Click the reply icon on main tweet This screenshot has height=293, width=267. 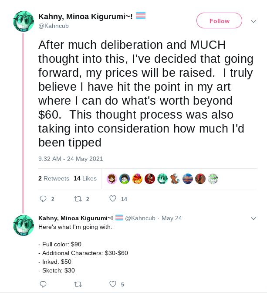tap(43, 199)
